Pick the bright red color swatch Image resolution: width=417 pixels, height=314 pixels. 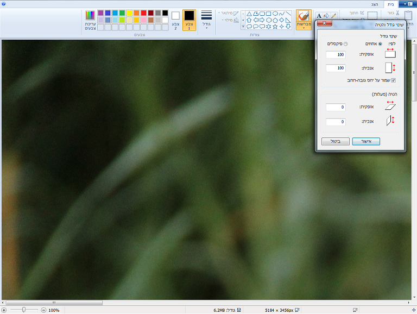pos(143,13)
